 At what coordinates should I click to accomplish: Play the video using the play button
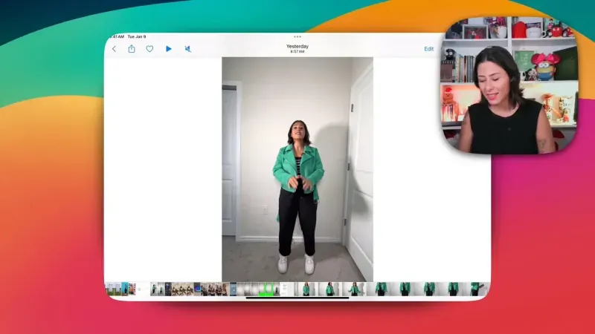pos(169,49)
